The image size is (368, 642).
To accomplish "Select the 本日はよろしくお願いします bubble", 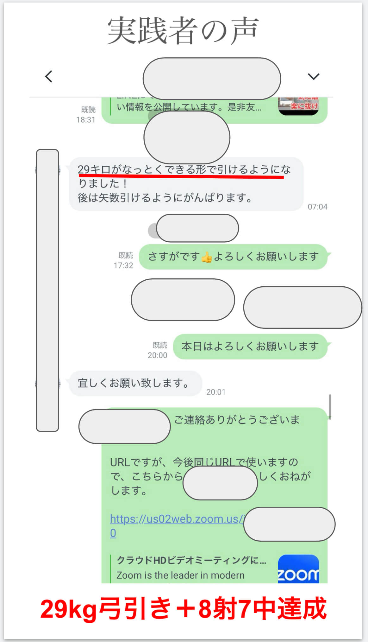I will [x=250, y=346].
